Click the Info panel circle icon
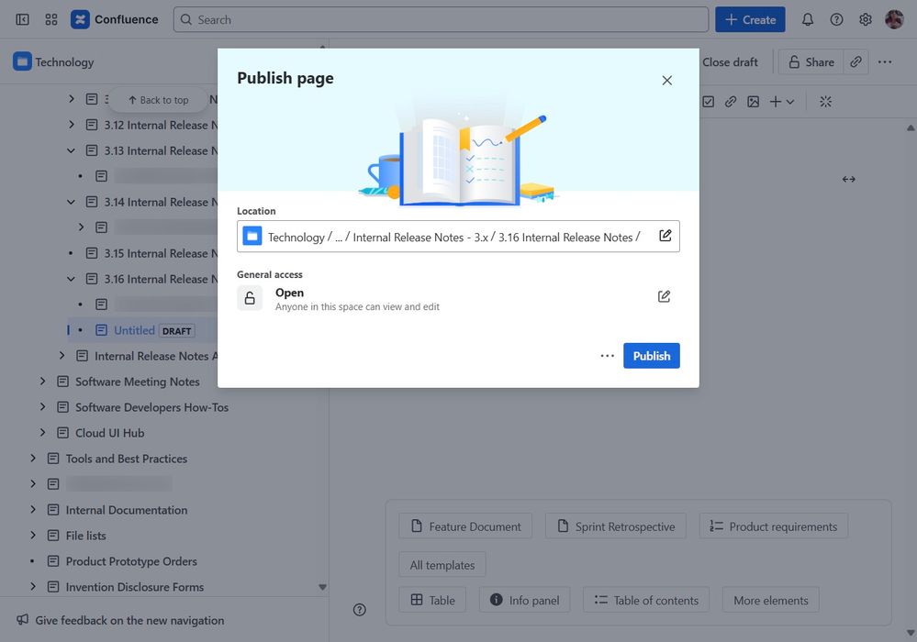This screenshot has height=642, width=917. click(496, 600)
